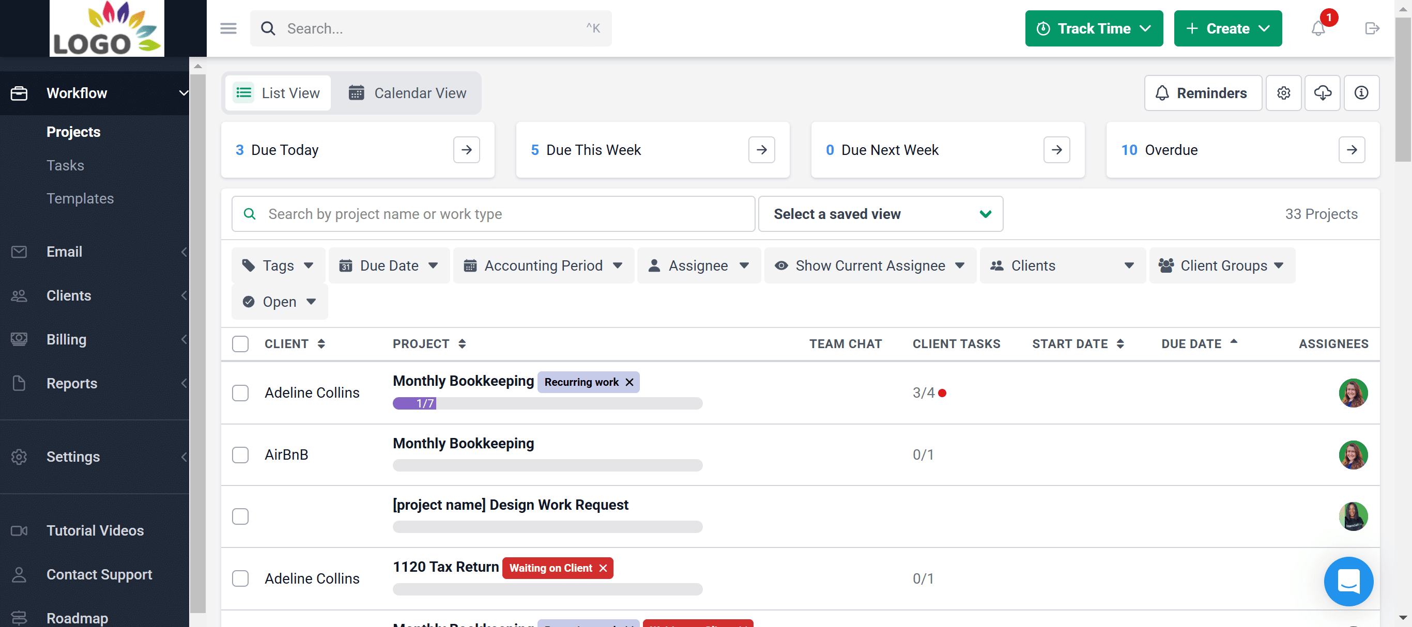Click the 1/7 progress bar

point(547,403)
